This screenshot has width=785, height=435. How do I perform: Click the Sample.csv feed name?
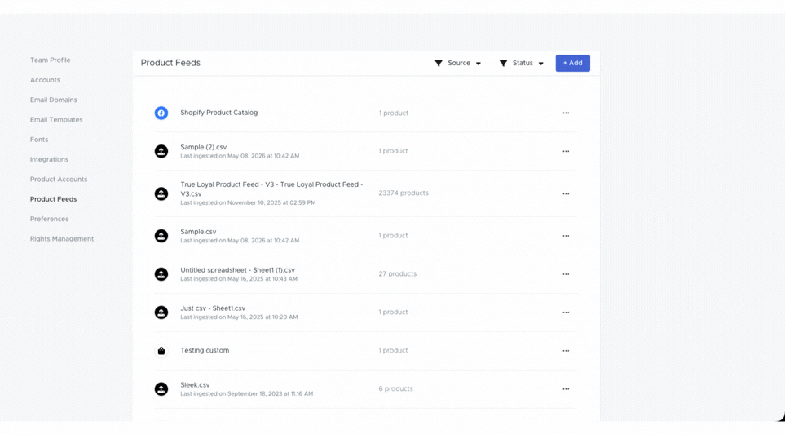coord(198,232)
